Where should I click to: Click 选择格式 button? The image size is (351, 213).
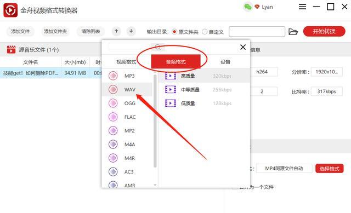point(329,169)
